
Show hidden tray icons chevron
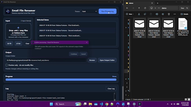coord(168,104)
